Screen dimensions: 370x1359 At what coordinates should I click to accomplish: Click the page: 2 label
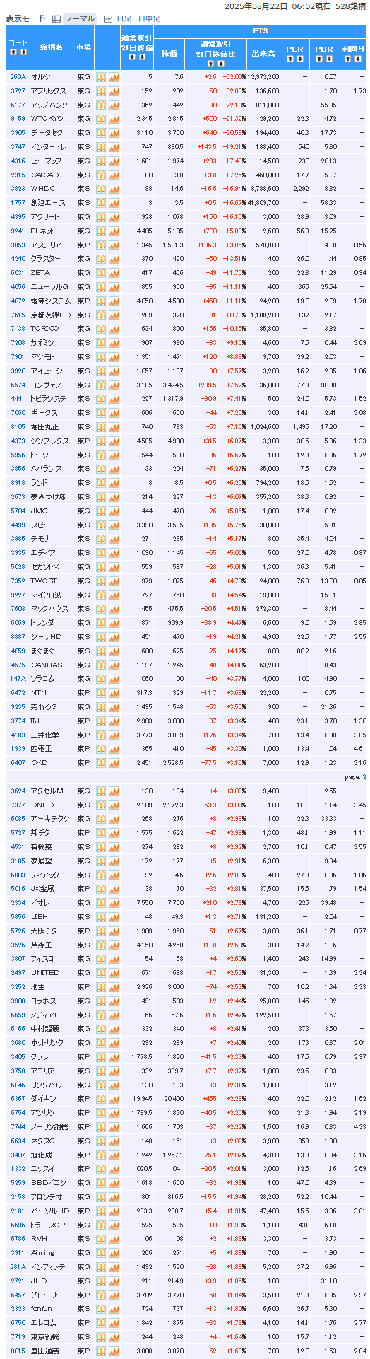(354, 777)
